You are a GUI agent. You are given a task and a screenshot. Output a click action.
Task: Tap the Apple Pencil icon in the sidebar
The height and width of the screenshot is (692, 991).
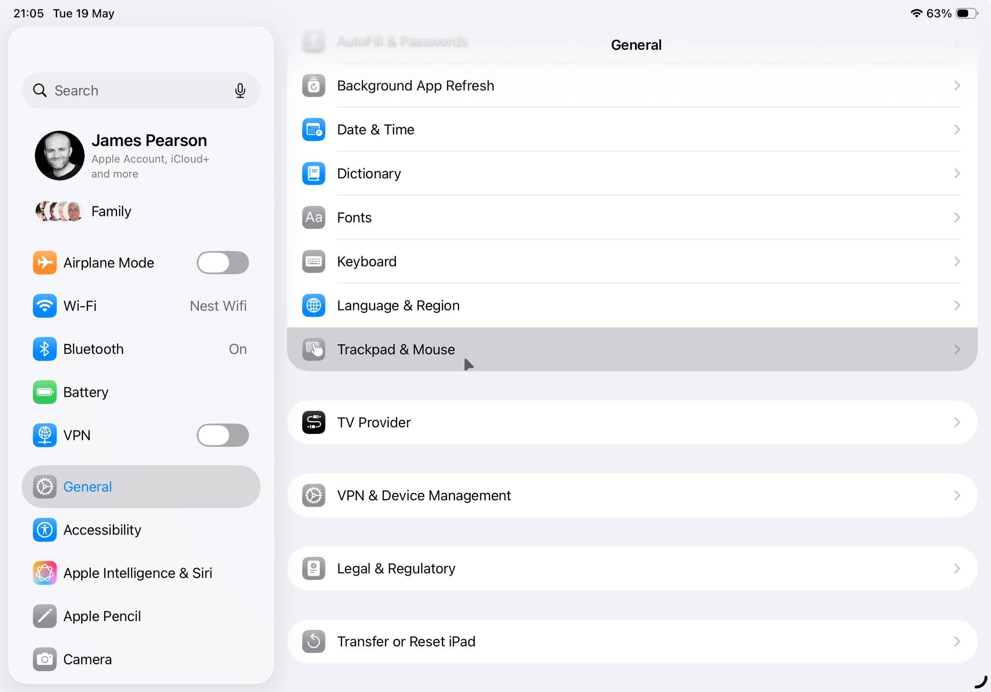pyautogui.click(x=45, y=616)
